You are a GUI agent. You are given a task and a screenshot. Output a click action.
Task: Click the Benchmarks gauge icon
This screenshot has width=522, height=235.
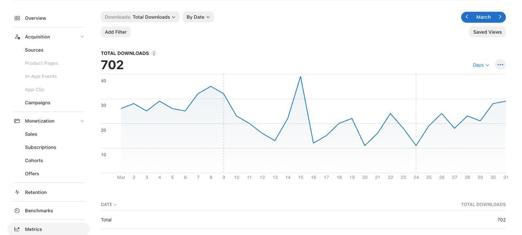(17, 211)
